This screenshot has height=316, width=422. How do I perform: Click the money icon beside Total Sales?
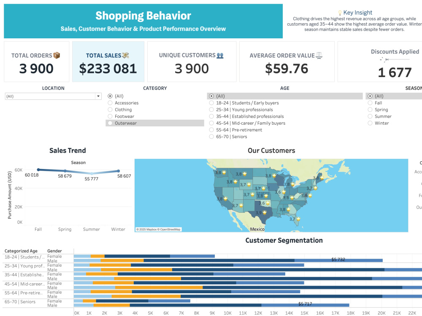pos(125,55)
